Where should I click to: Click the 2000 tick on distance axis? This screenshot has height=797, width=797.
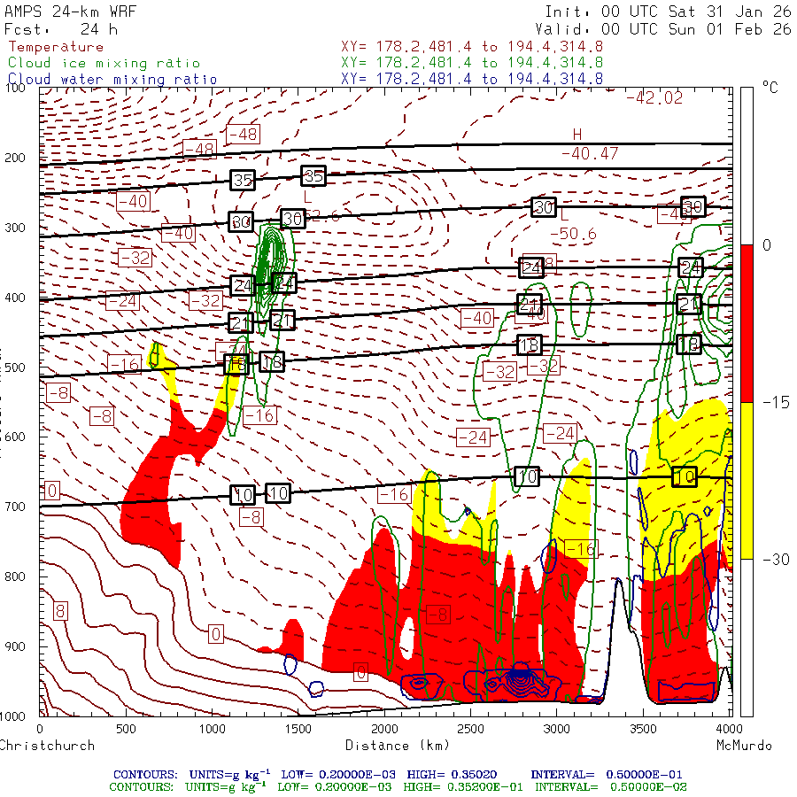pos(384,729)
